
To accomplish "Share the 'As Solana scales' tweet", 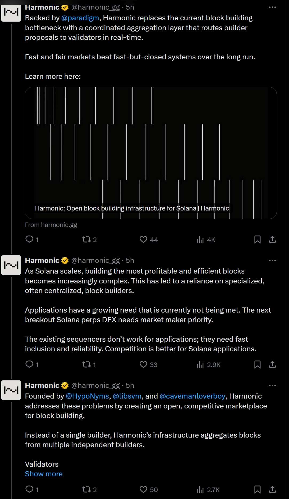I will click(x=272, y=364).
